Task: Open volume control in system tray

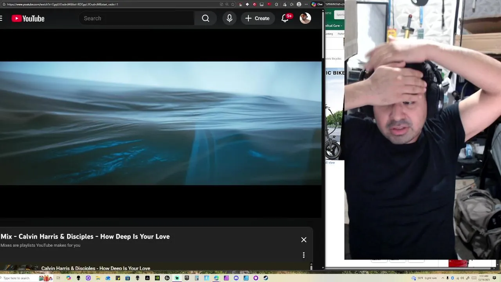Action: [x=462, y=278]
